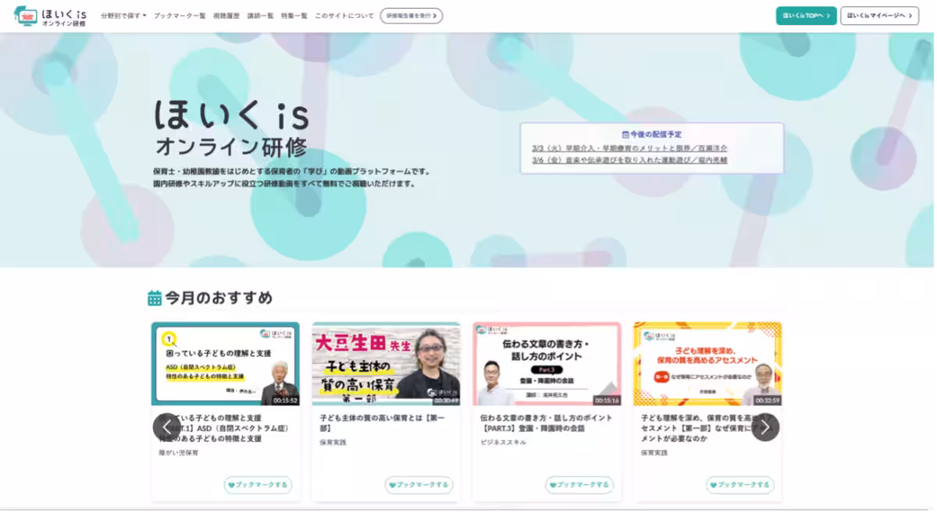The width and height of the screenshot is (937, 514).
Task: Open 特集一覧 from the top navigation
Action: pyautogui.click(x=294, y=16)
